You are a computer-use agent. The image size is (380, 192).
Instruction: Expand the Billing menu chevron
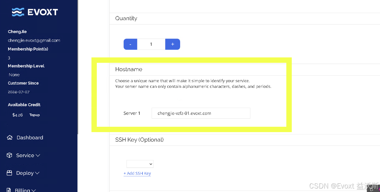coord(34,190)
